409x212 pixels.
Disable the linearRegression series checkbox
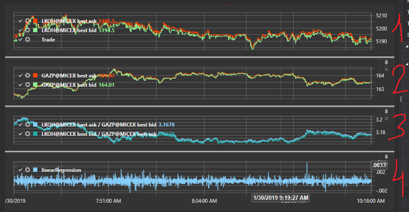pyautogui.click(x=20, y=170)
